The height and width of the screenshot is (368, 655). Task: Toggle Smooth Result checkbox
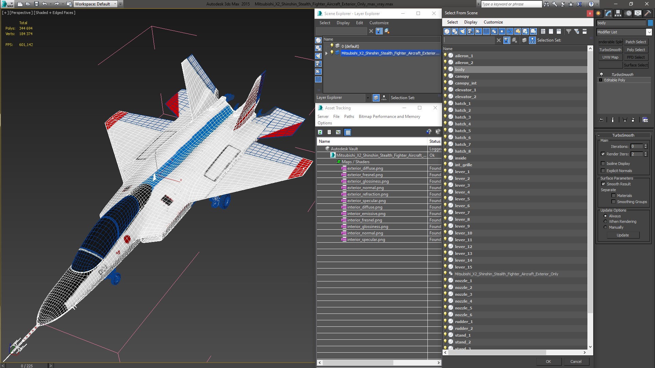coord(603,184)
